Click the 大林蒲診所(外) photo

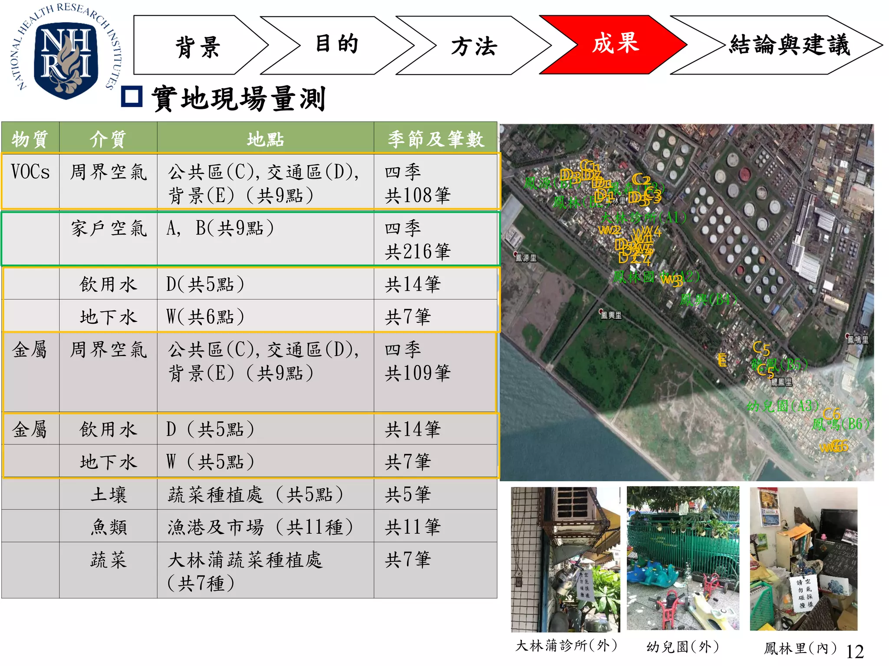(x=566, y=559)
